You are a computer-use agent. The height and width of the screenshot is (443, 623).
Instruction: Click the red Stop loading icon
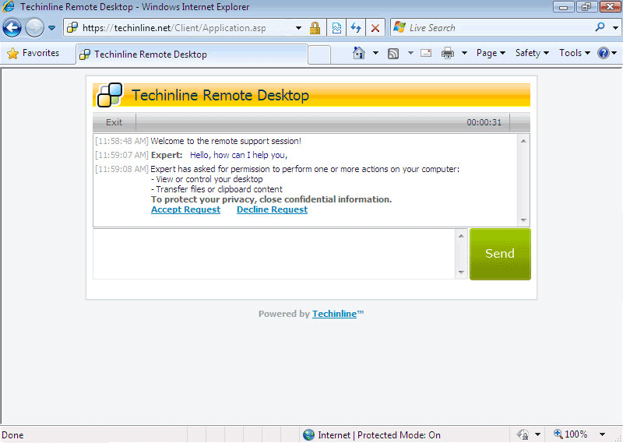tap(375, 28)
